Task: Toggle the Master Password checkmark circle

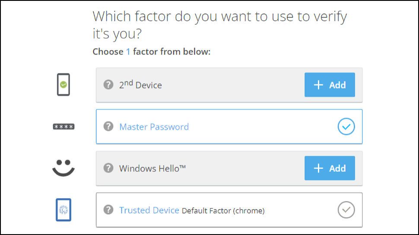Action: (x=346, y=127)
